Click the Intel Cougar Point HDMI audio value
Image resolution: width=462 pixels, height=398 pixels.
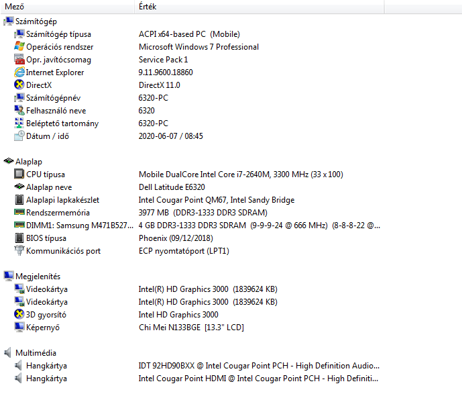[258, 379]
